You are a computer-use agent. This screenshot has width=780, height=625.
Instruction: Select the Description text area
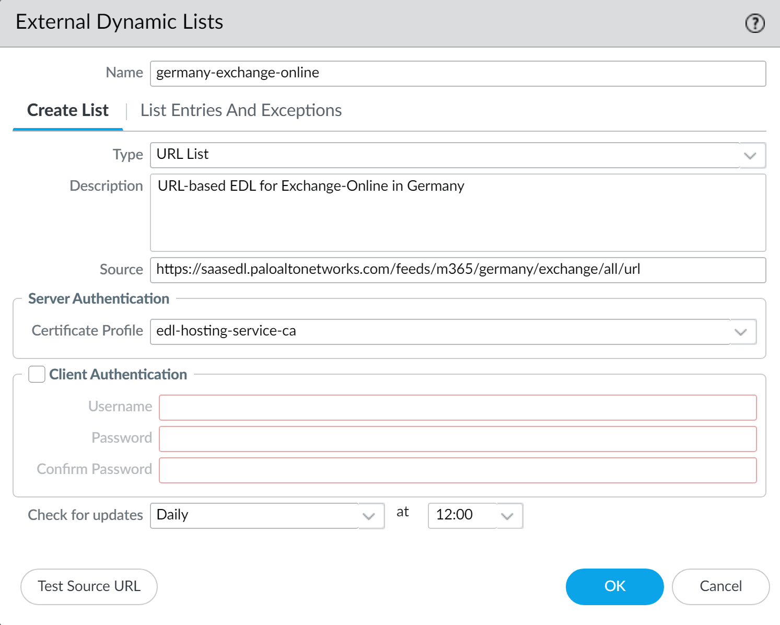[x=457, y=212]
